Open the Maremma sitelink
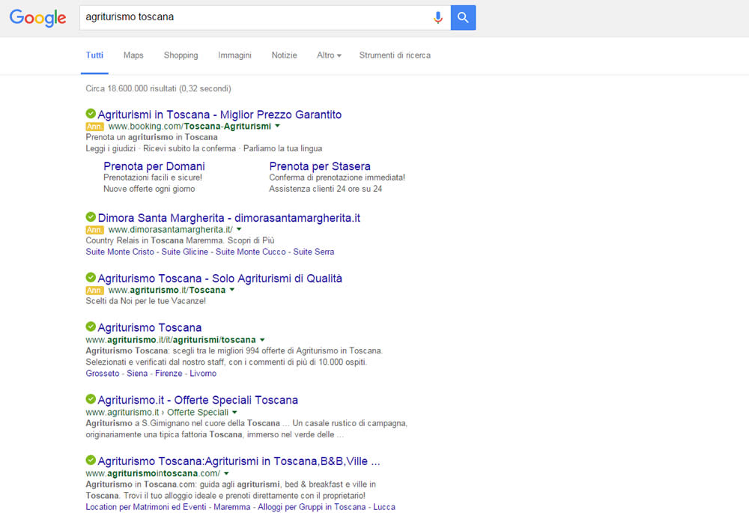This screenshot has height=513, width=749. [232, 507]
